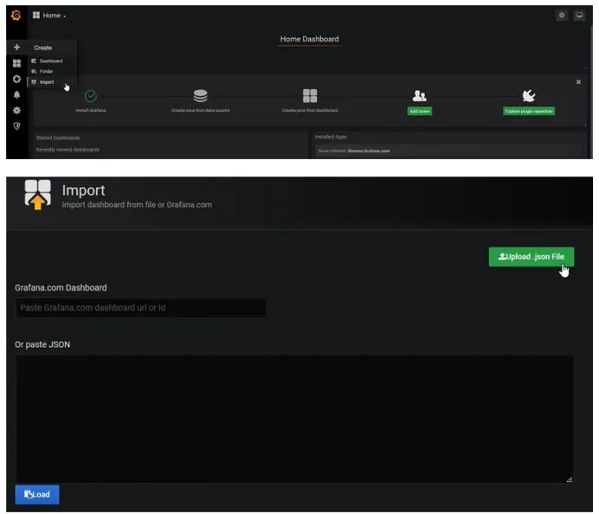Click the Add Users green button
This screenshot has height=514, width=599.
coord(420,111)
